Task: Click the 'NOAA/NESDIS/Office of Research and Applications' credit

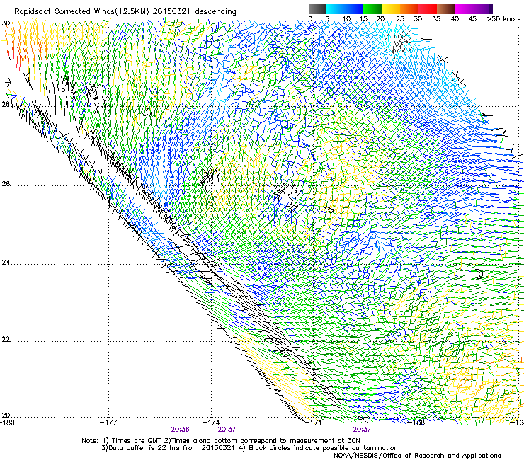Action: pos(417,455)
